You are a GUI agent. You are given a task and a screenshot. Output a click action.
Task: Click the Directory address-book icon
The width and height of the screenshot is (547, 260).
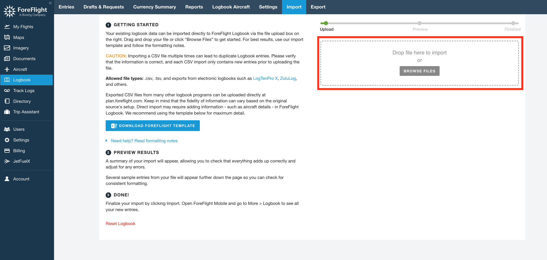click(x=7, y=101)
